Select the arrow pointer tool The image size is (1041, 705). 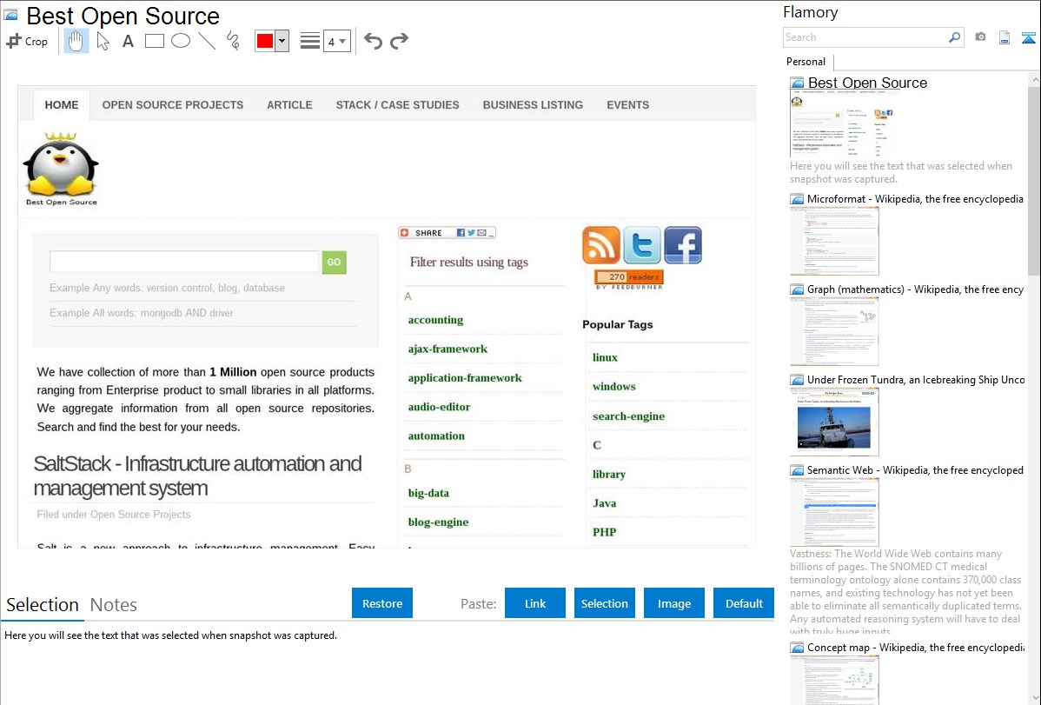tap(103, 41)
